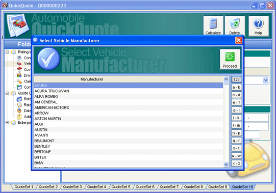The height and width of the screenshot is (193, 276).
Task: Click the Drivers people tree icon
Action: point(19,75)
